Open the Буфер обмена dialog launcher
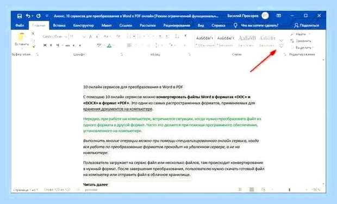The image size is (337, 204). [37, 54]
